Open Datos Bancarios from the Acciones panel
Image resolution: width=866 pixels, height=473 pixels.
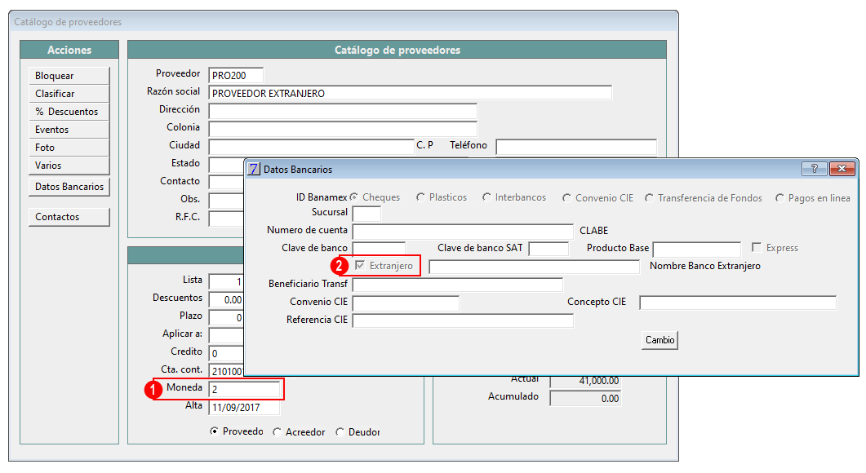69,187
